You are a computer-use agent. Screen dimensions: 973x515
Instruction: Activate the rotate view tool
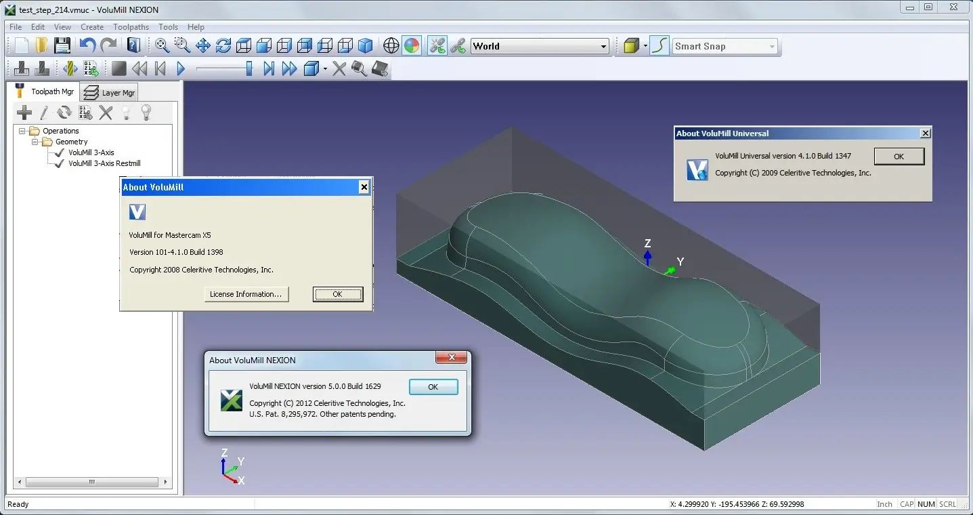click(223, 45)
